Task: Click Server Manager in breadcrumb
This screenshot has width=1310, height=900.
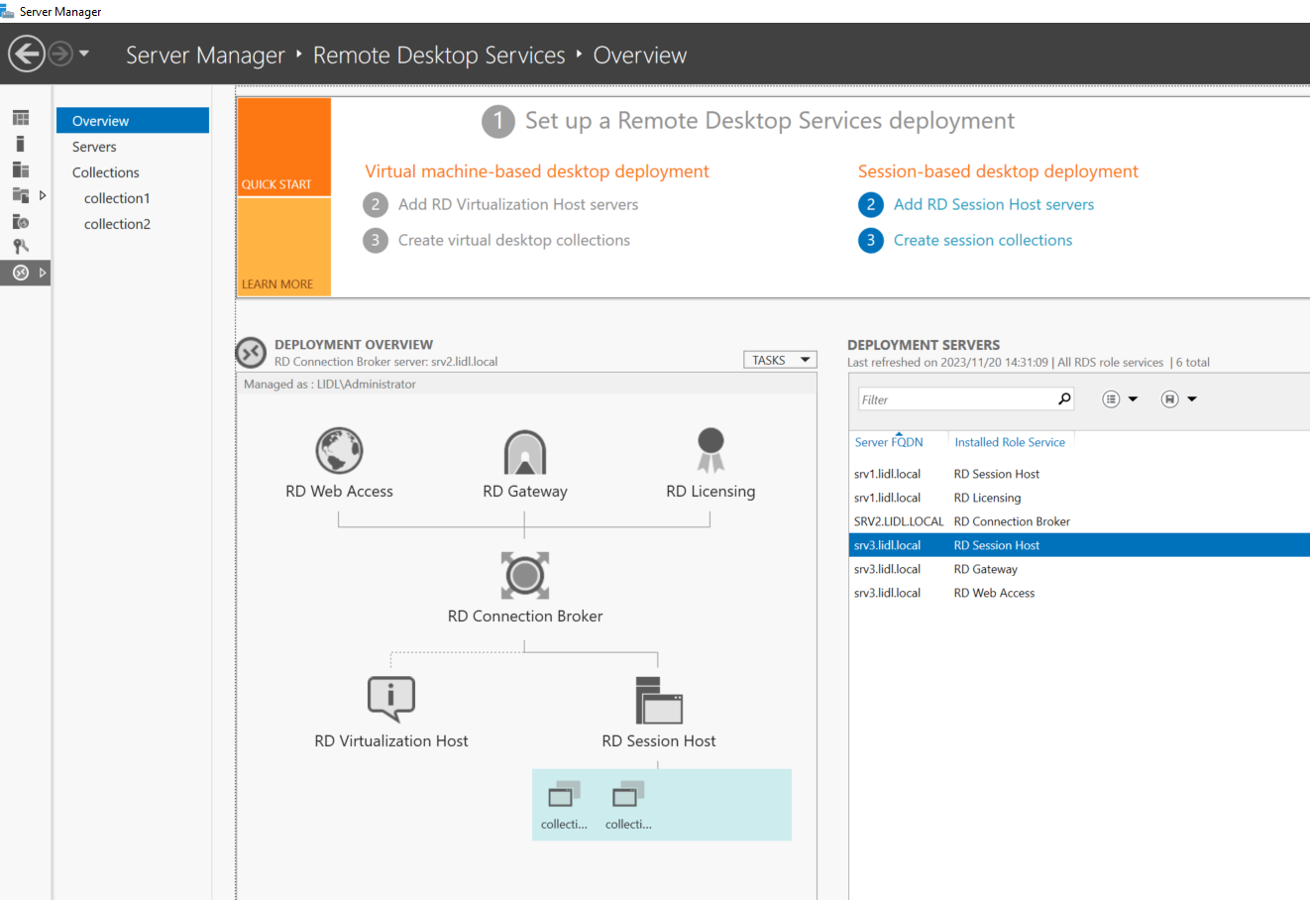Action: (205, 56)
